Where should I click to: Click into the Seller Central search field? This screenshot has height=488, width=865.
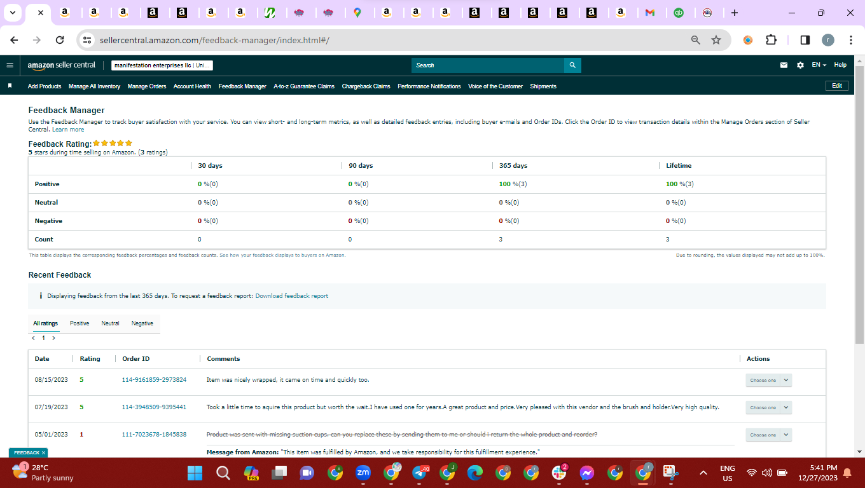click(488, 65)
